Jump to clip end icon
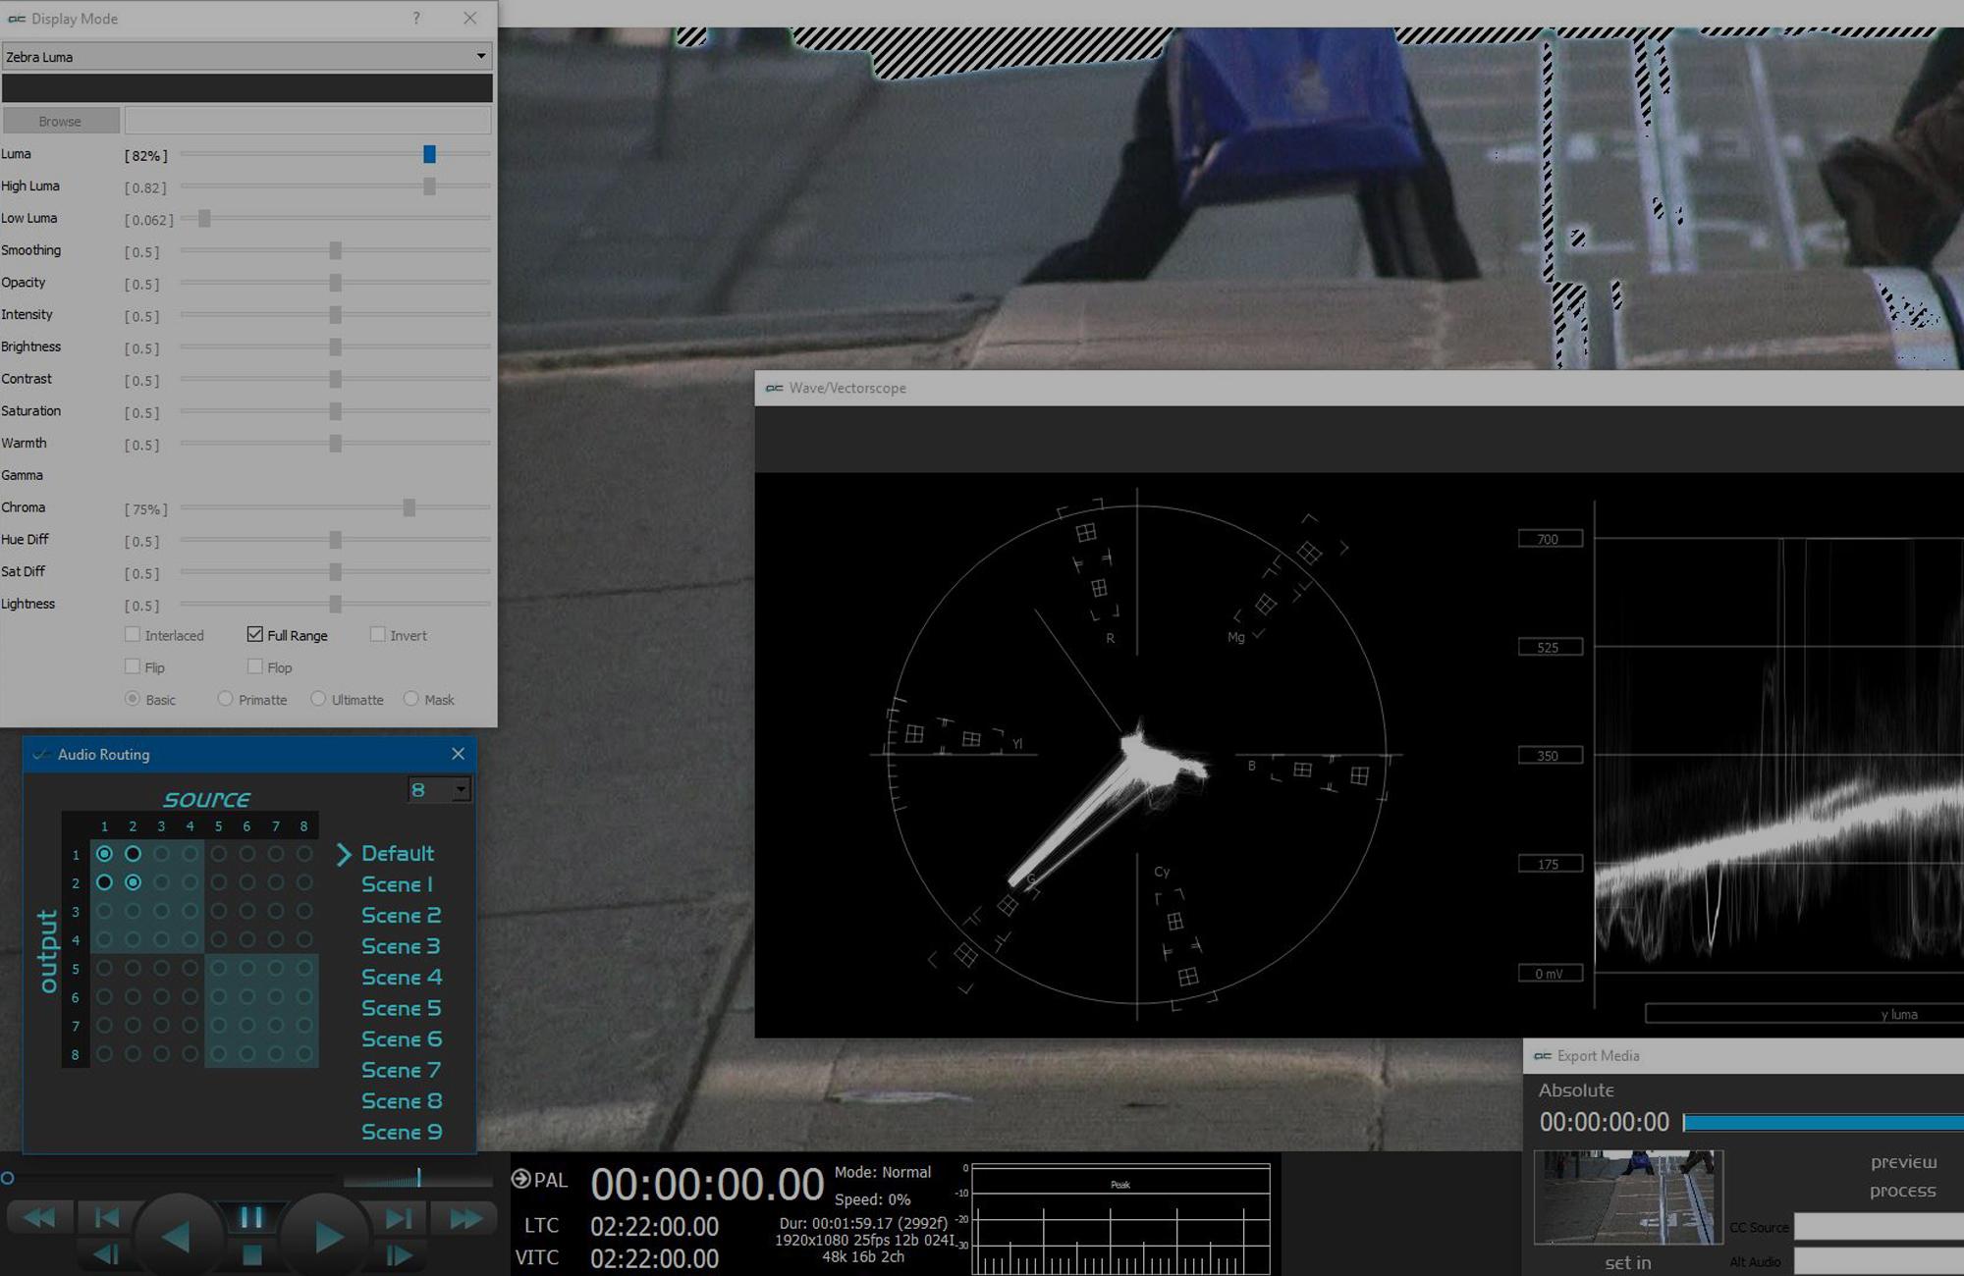The width and height of the screenshot is (1964, 1276). [x=398, y=1219]
